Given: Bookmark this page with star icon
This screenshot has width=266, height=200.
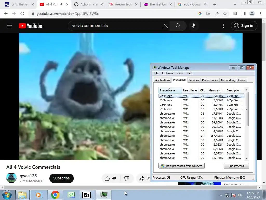Looking at the screenshot, I should (225, 14).
